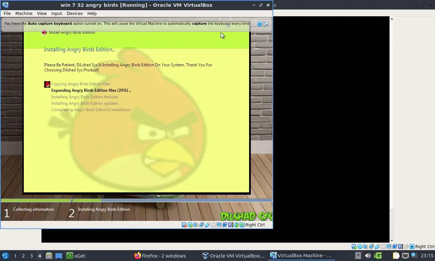
Task: Open the Help menu
Action: coord(92,13)
